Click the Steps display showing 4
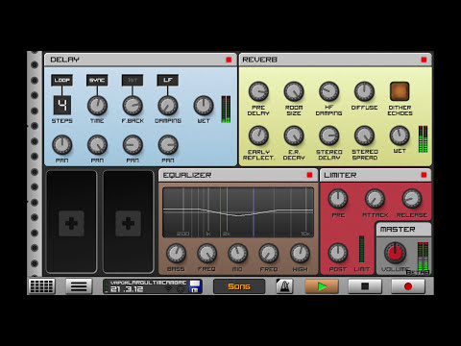Viewport: 461px width, 346px height. tap(62, 105)
